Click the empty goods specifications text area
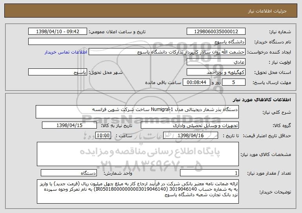The height and width of the screenshot is (213, 302). point(138,154)
